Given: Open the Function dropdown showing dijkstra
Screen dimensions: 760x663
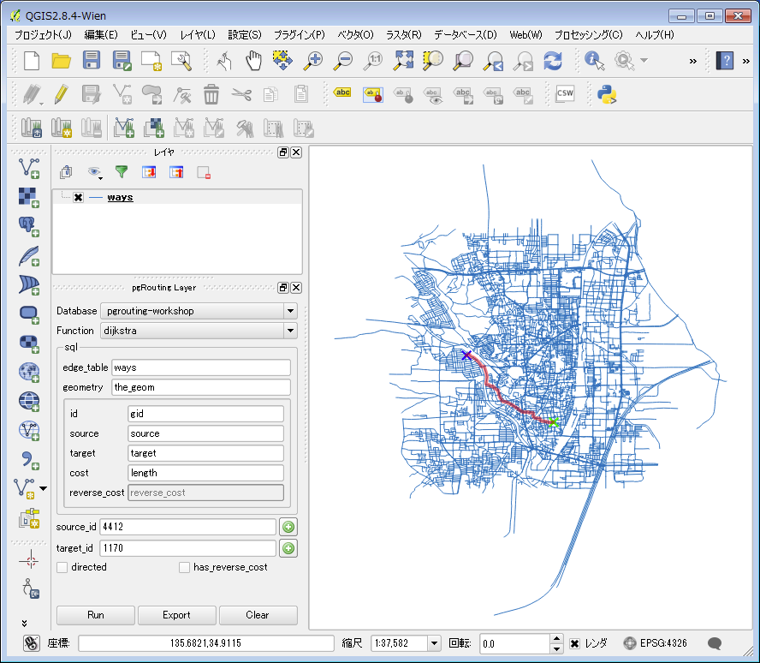Looking at the screenshot, I should 289,331.
